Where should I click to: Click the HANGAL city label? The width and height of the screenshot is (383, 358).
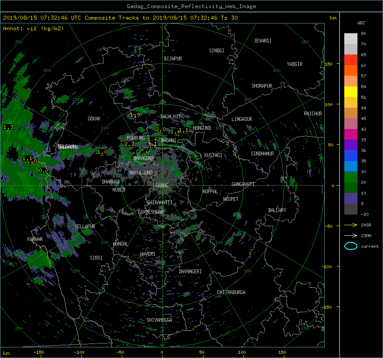120,244
